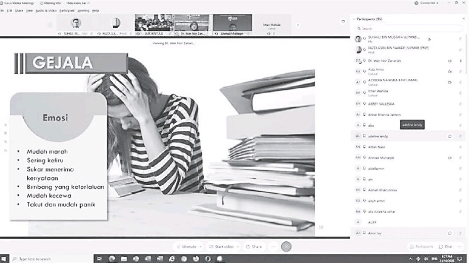Select ALIFF participant

(408, 222)
